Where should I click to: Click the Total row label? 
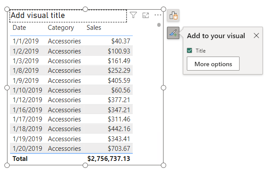pos(20,159)
